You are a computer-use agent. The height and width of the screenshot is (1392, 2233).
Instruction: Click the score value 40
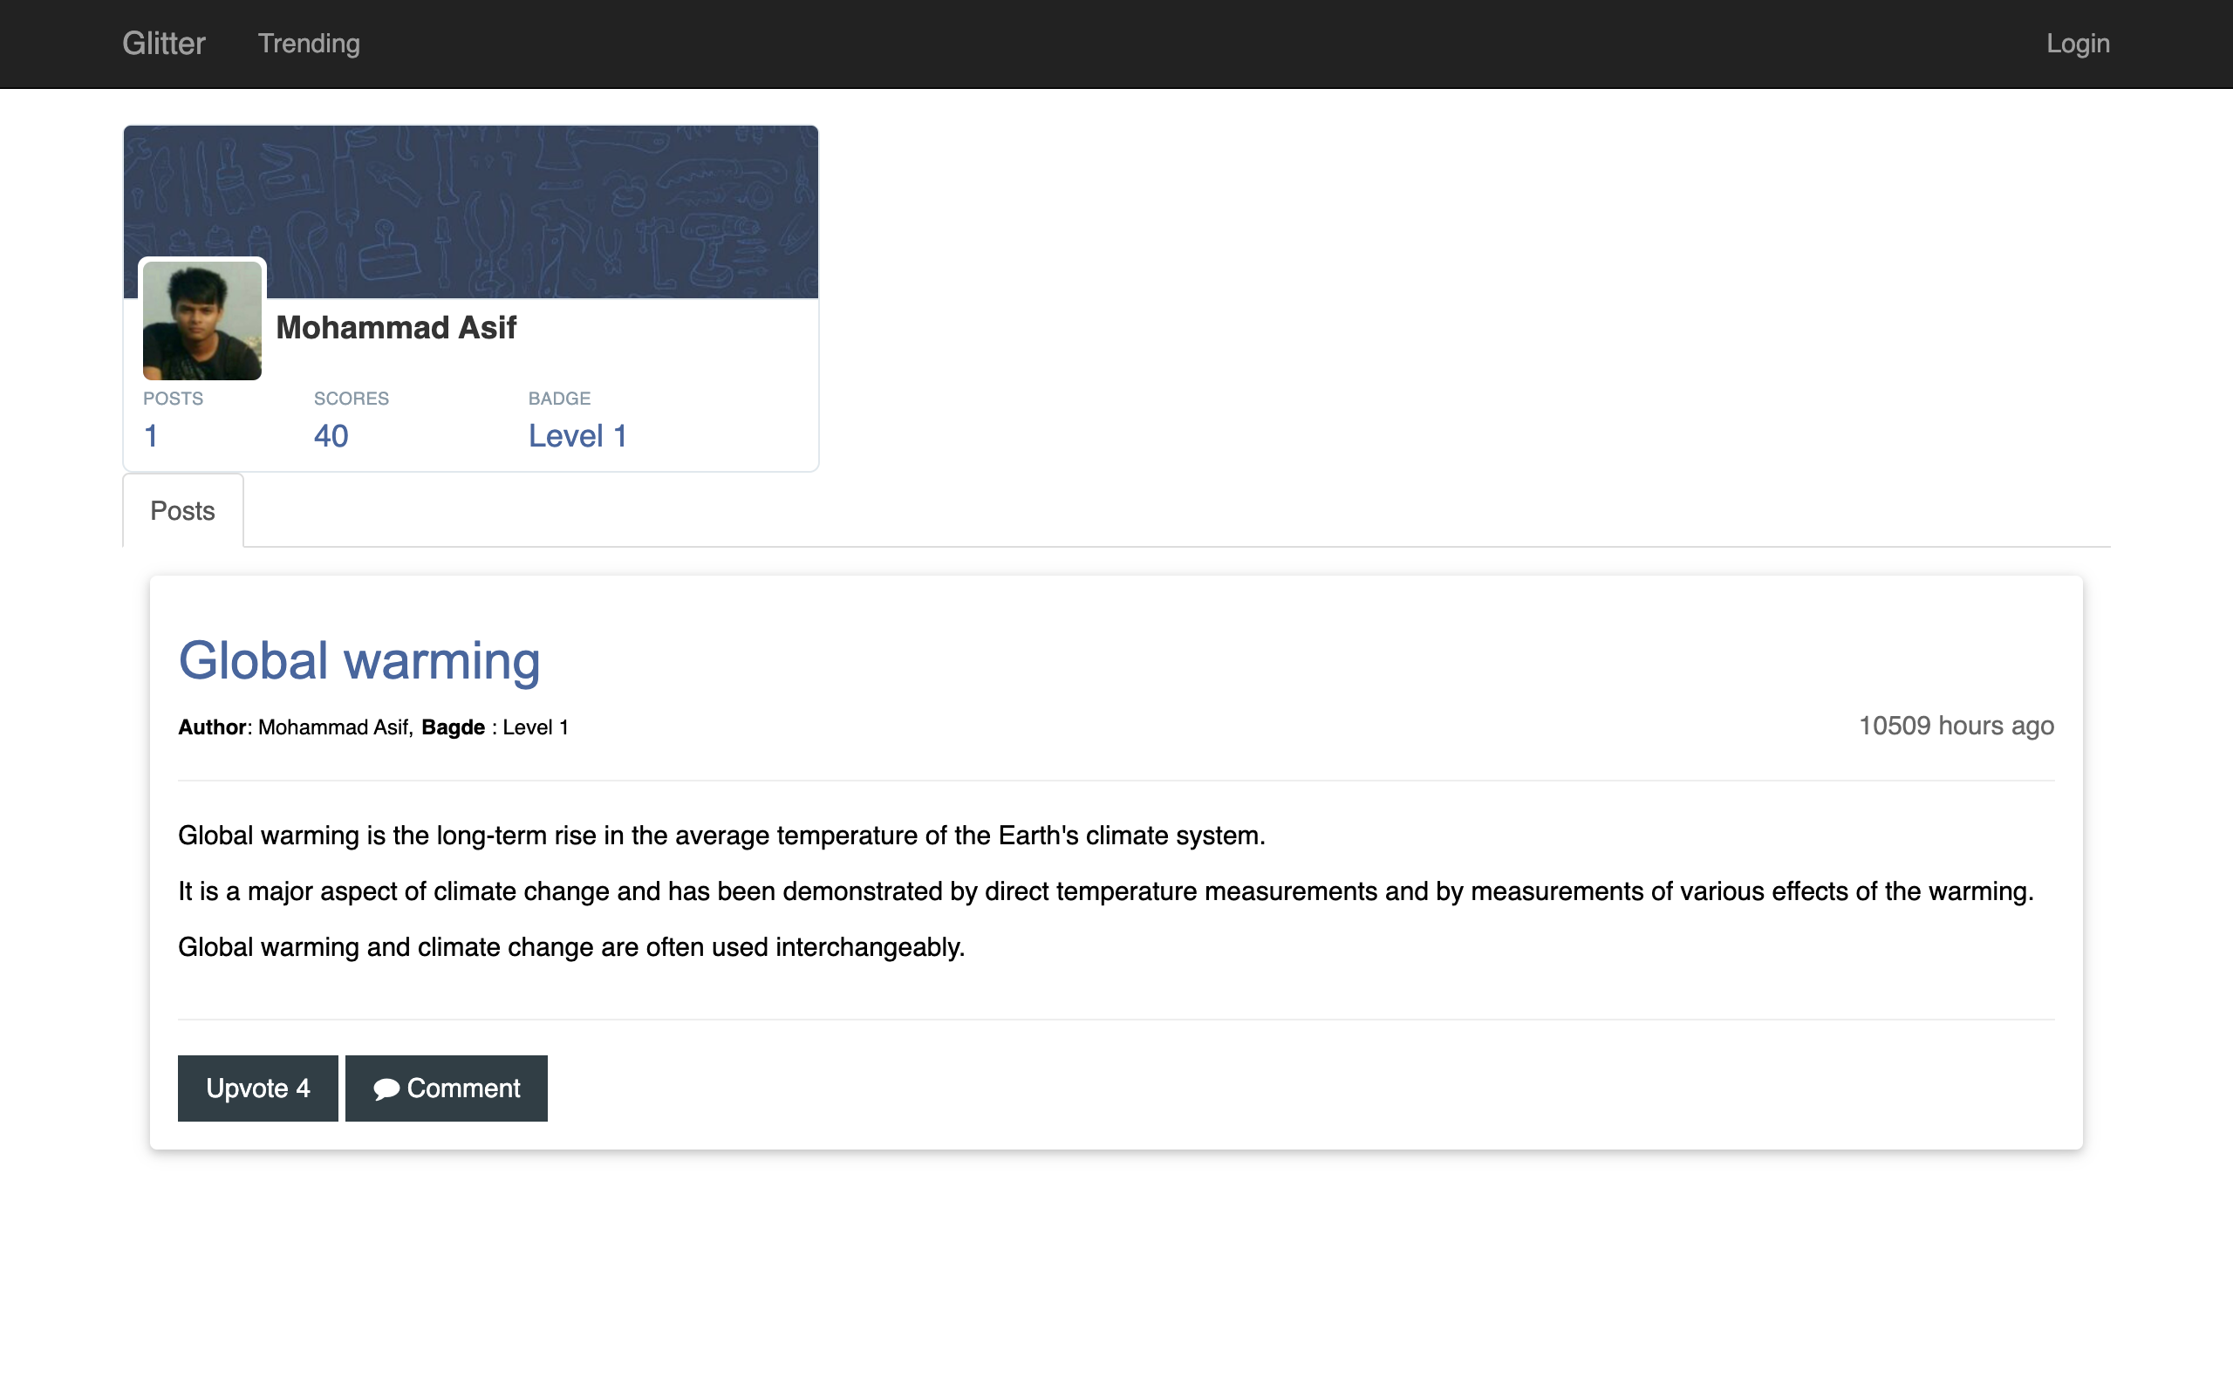(x=331, y=436)
